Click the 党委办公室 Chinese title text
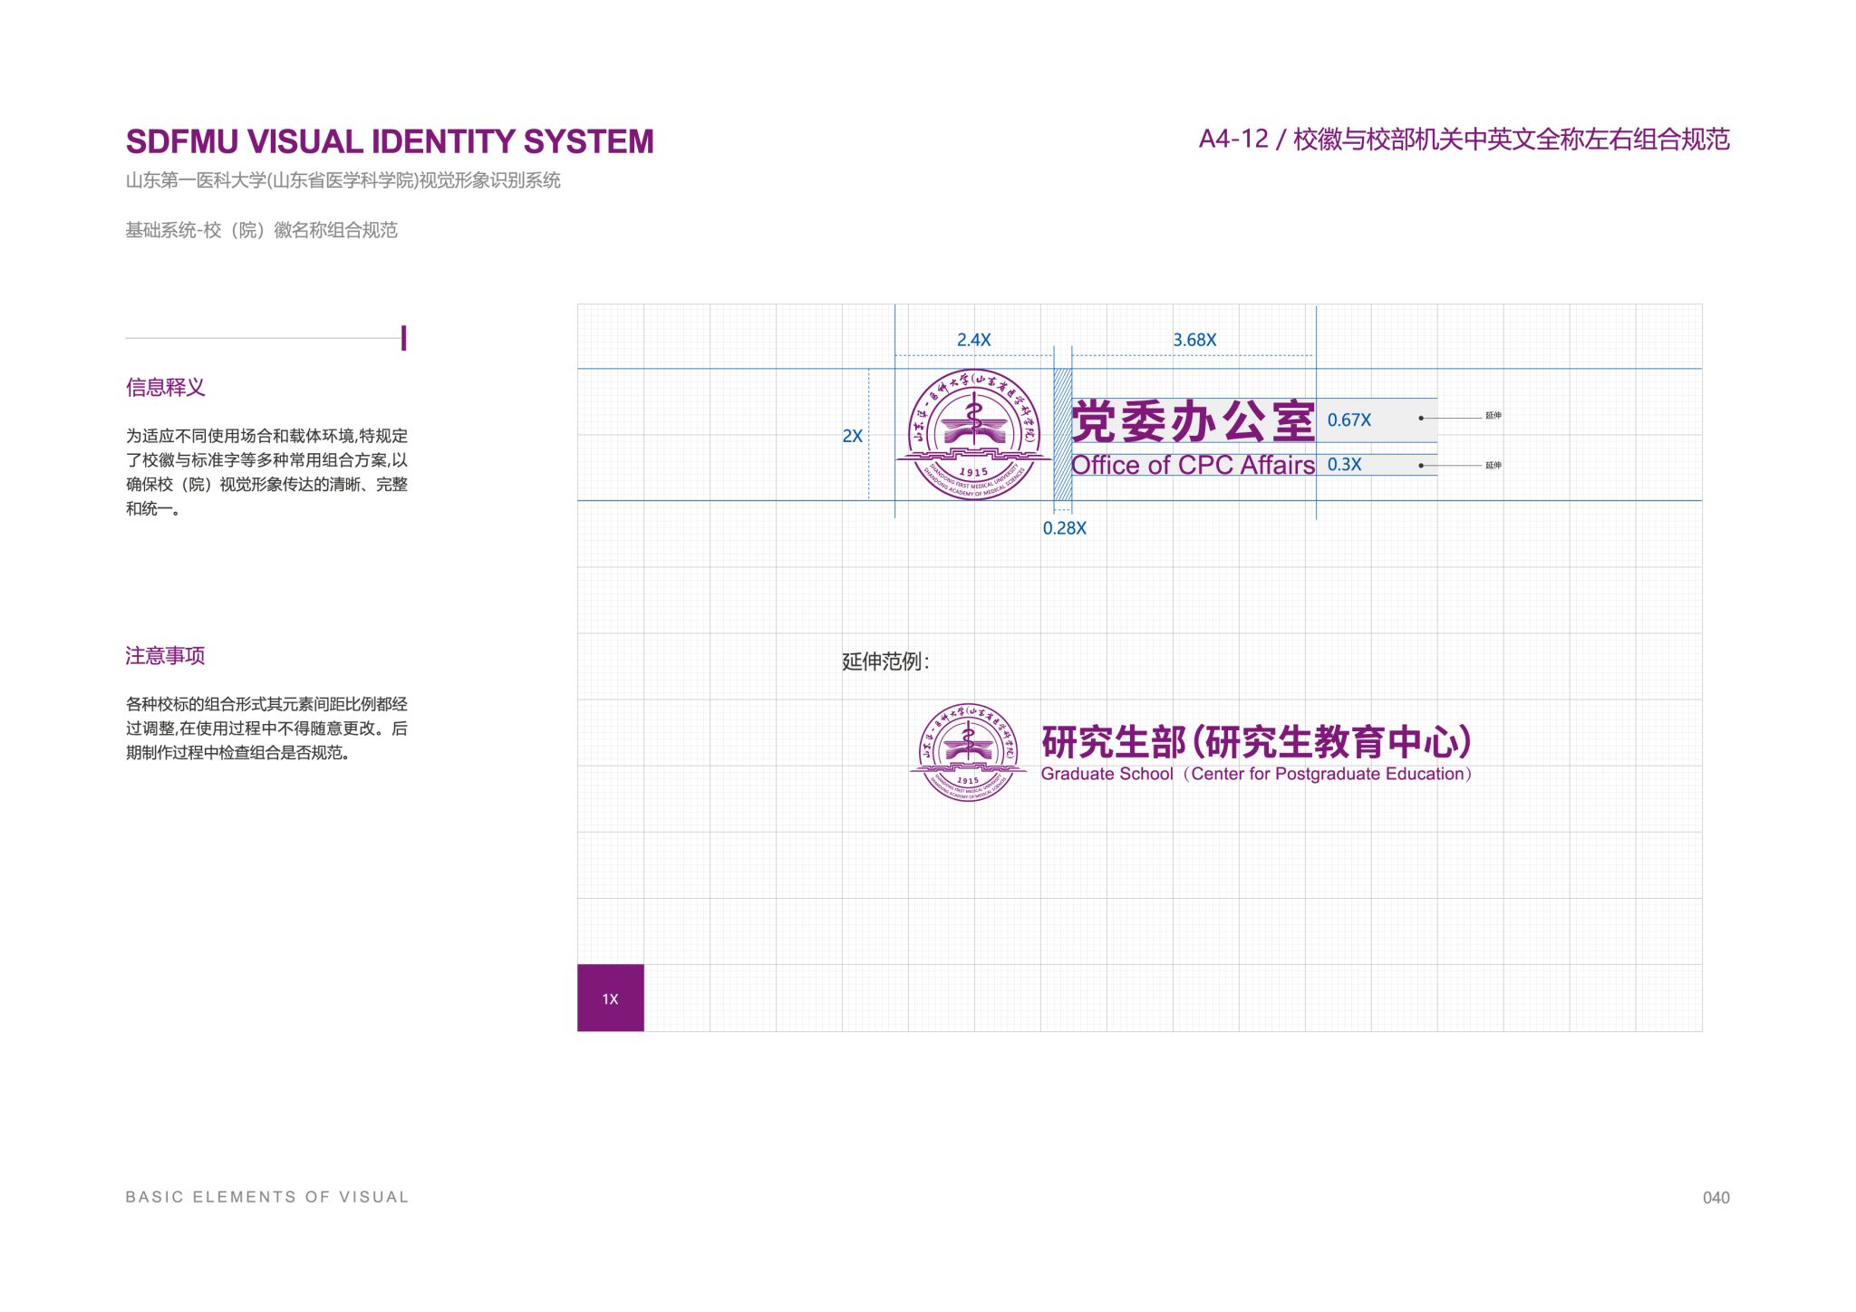 pos(1193,421)
